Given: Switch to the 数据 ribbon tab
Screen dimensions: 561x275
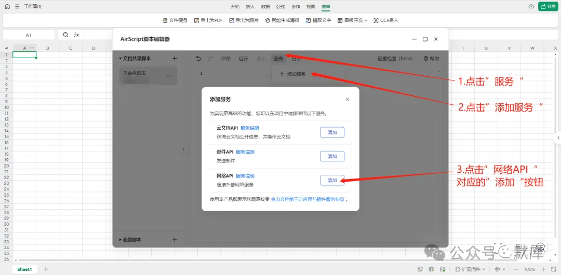Looking at the screenshot, I should [265, 6].
